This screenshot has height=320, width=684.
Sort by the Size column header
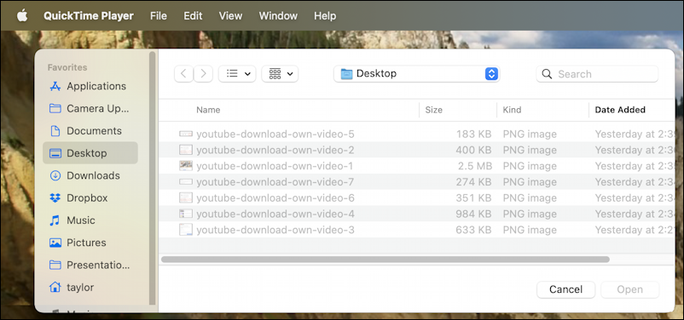(433, 110)
